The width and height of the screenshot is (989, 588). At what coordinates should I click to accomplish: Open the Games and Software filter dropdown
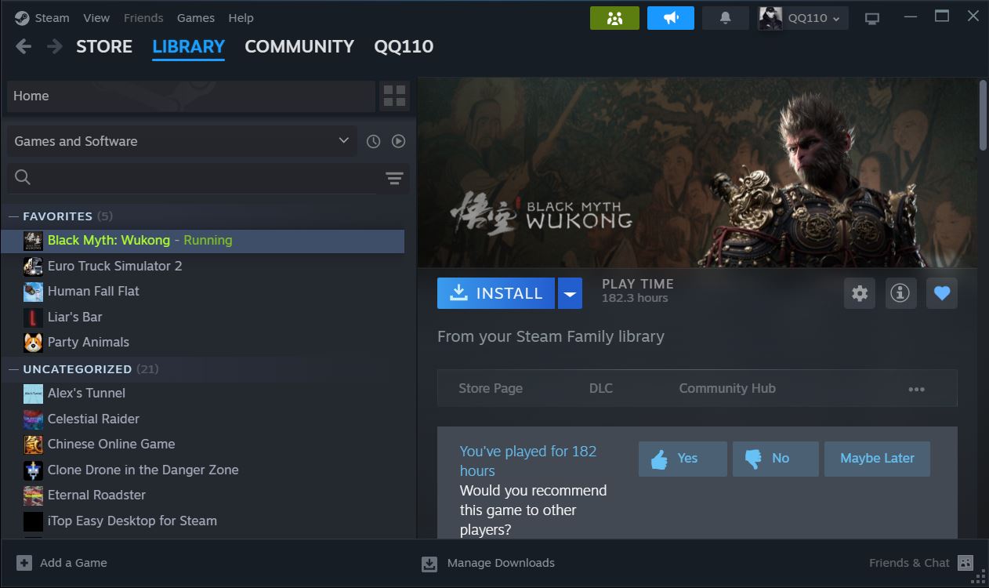click(182, 141)
